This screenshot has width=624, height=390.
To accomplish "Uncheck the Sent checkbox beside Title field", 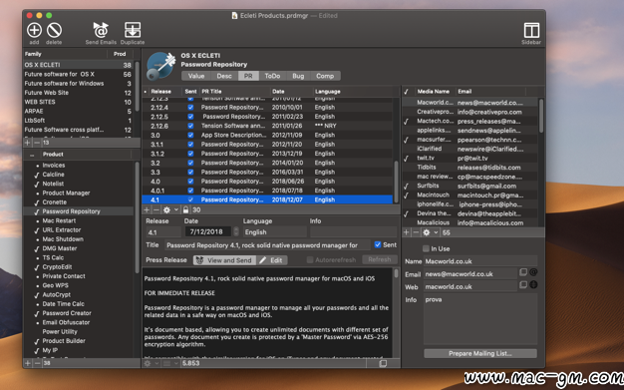I will click(378, 244).
